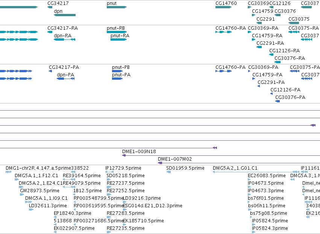Click the LD39216.3prime EST label
The height and width of the screenshot is (234, 320).
142,198
